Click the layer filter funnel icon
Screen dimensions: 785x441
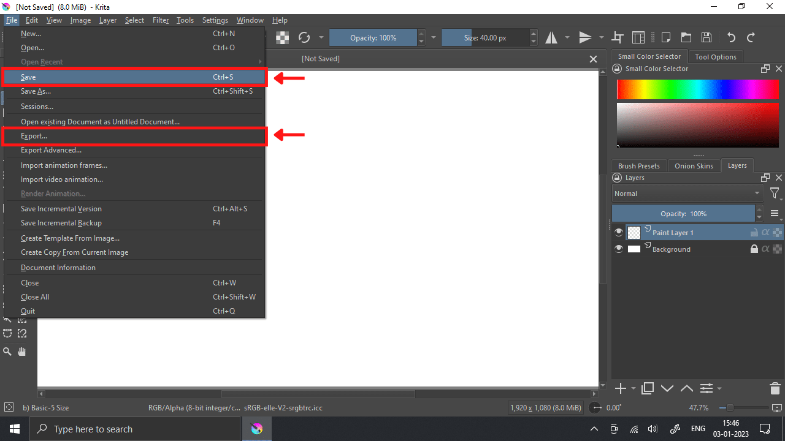(775, 194)
